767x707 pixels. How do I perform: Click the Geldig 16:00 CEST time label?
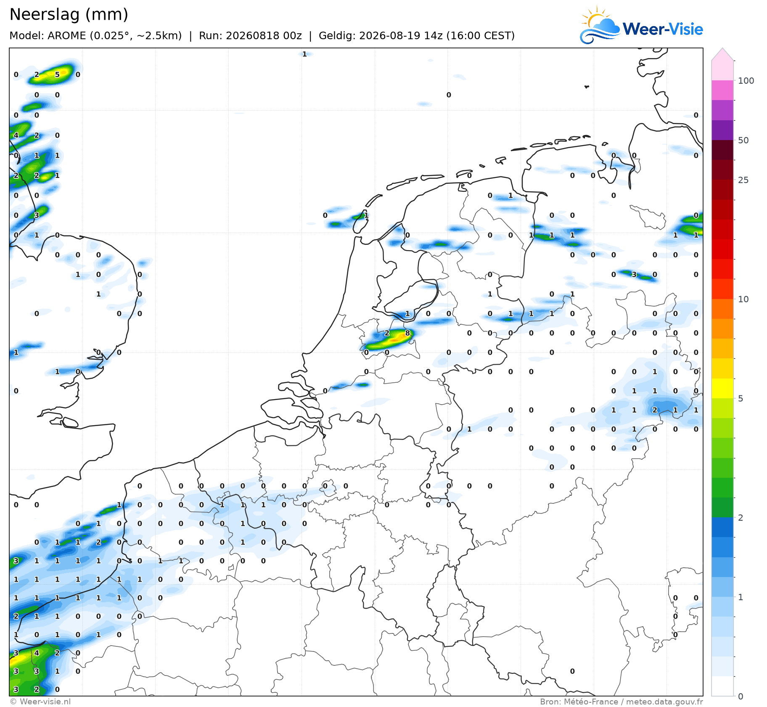tap(417, 35)
